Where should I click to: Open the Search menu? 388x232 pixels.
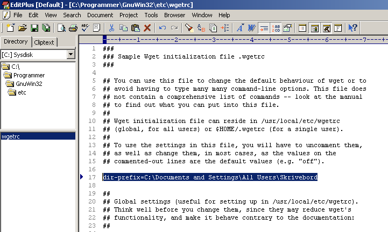click(x=72, y=15)
